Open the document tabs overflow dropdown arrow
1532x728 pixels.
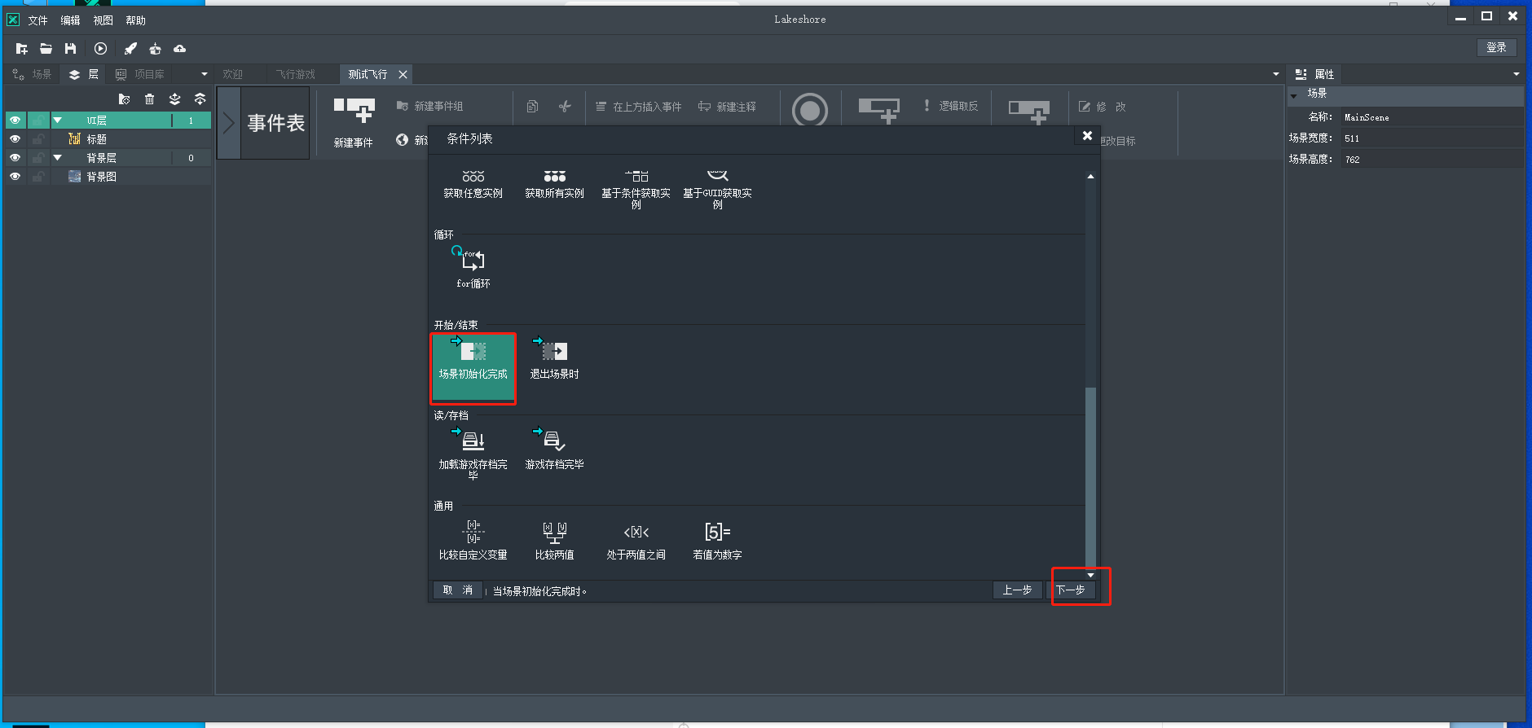click(x=1276, y=74)
